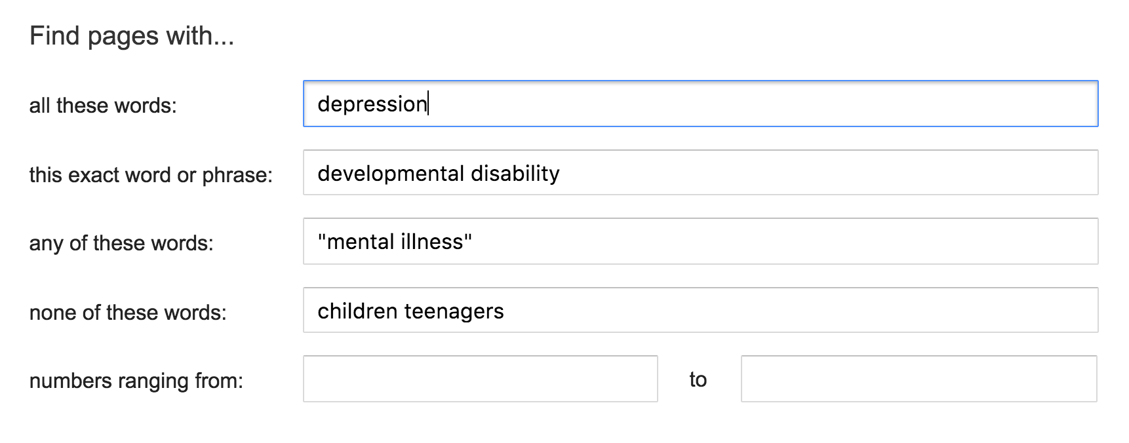The height and width of the screenshot is (443, 1129).
Task: Click the "numbers ranging from:" label
Action: coord(136,381)
